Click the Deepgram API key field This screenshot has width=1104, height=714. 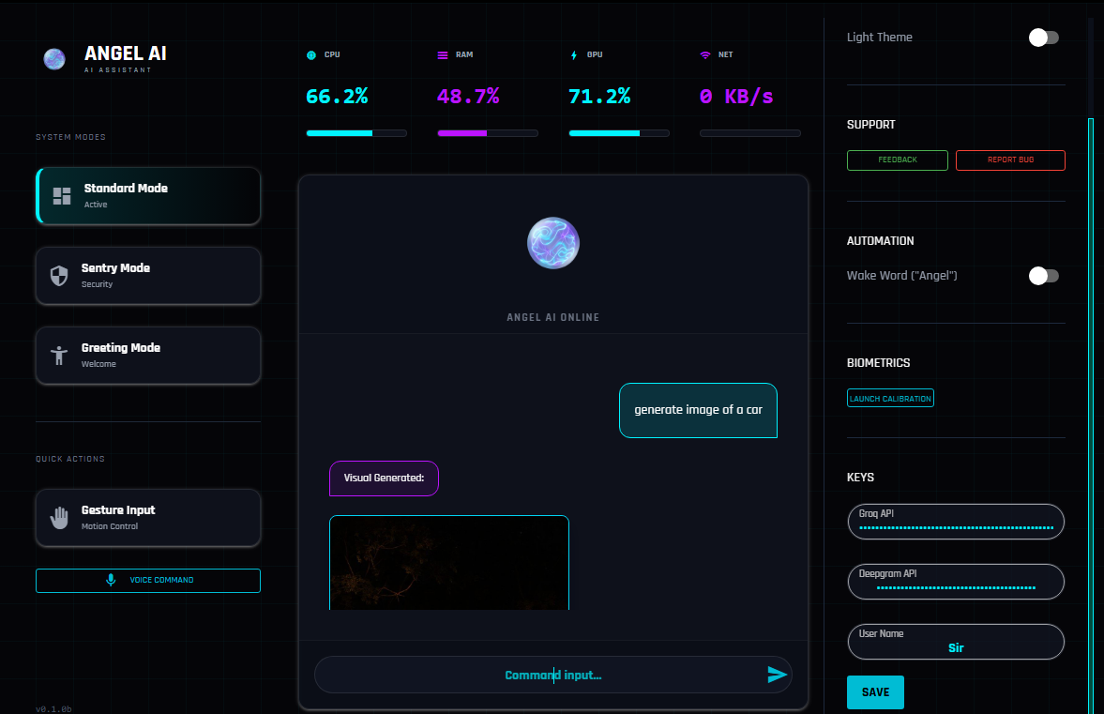956,582
